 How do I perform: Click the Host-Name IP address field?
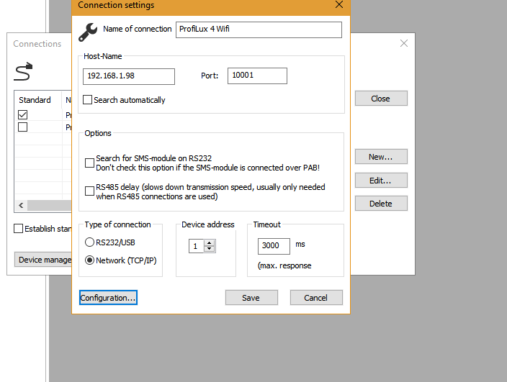pos(129,76)
